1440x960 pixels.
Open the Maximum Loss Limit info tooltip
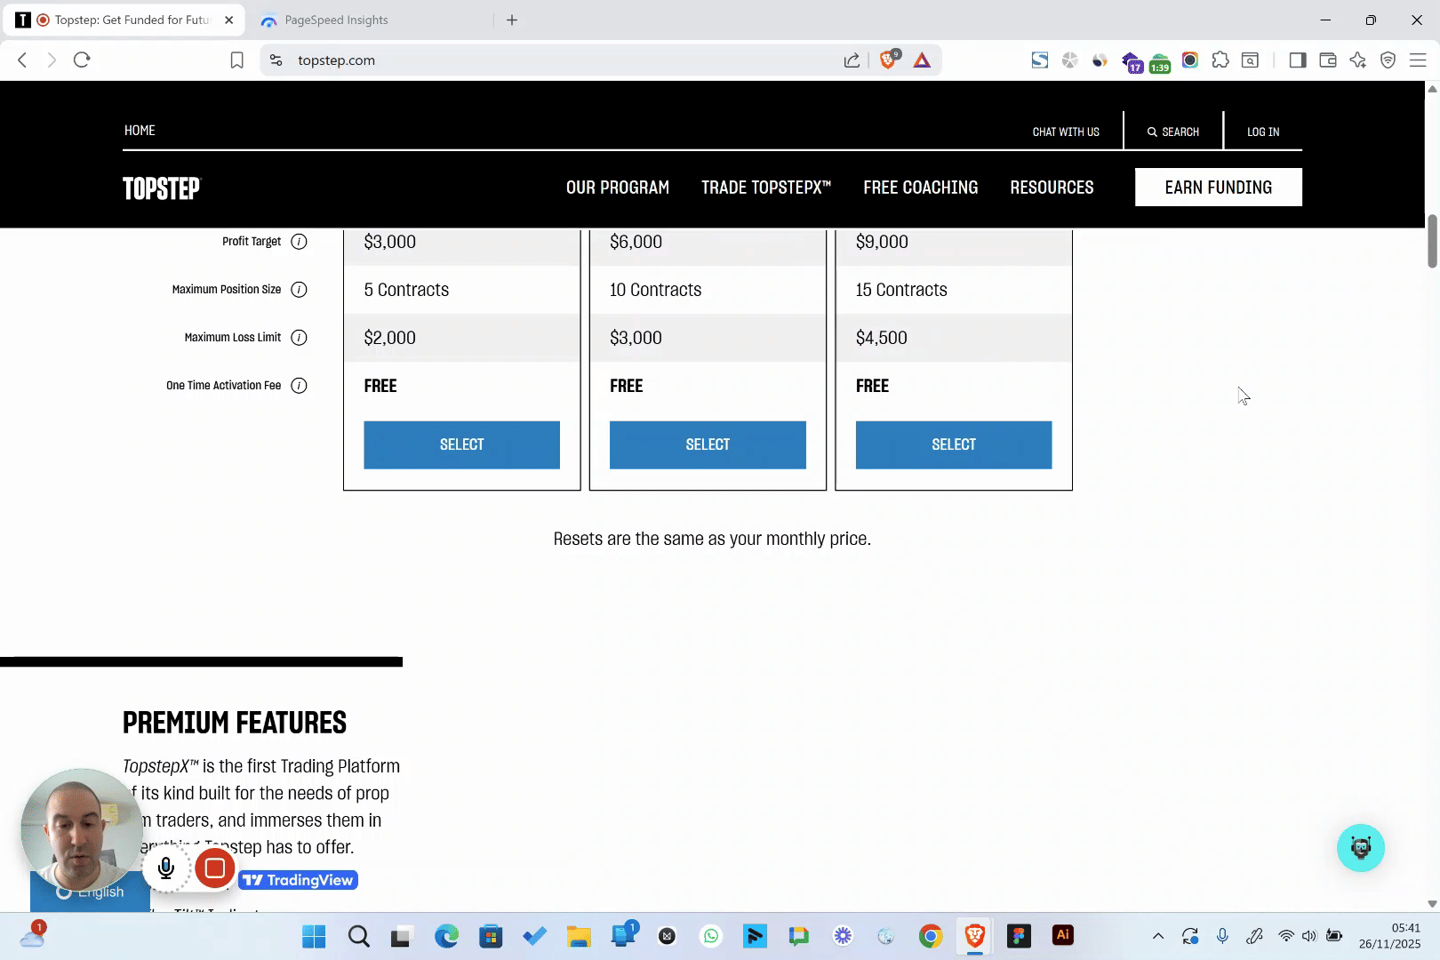click(x=300, y=338)
